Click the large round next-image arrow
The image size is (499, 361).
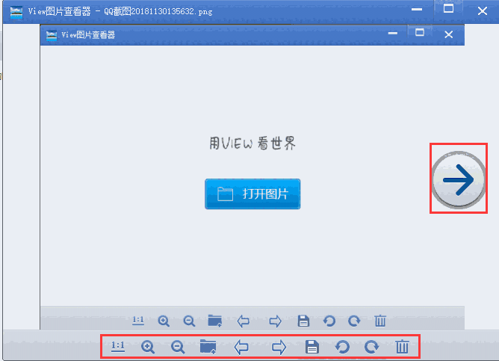click(458, 179)
